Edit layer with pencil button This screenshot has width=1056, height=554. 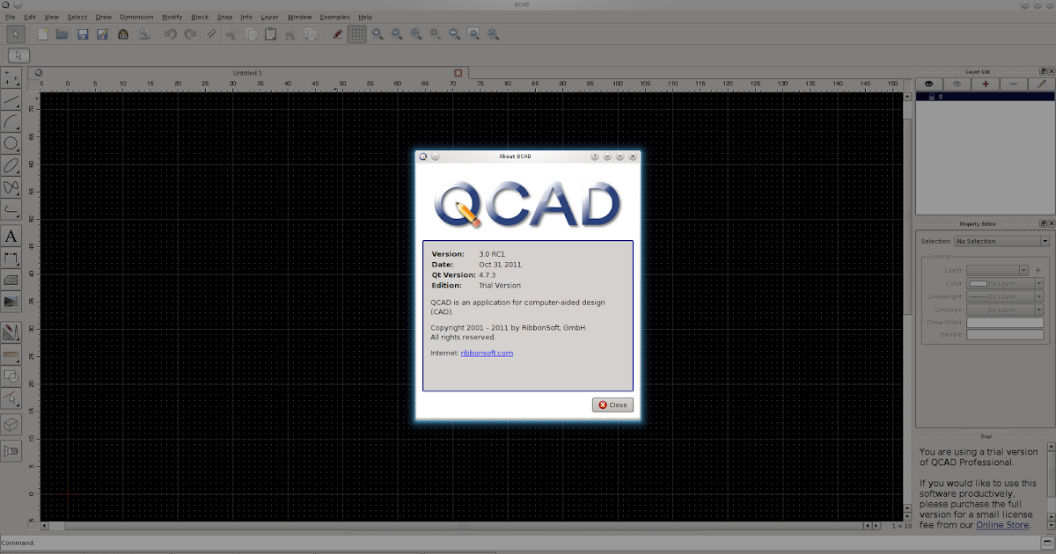1042,84
